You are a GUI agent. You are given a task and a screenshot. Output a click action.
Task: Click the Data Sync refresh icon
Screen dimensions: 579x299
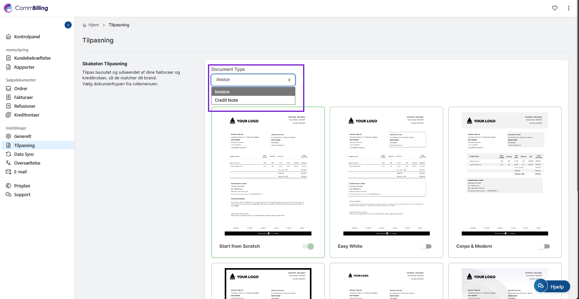tap(8, 154)
